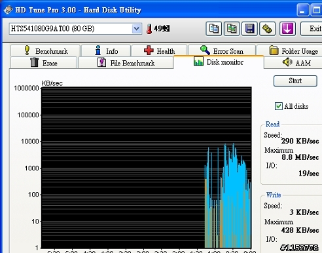Open the File Benchmark tab
Viewport: 322px width, 253px height.
pyautogui.click(x=126, y=63)
